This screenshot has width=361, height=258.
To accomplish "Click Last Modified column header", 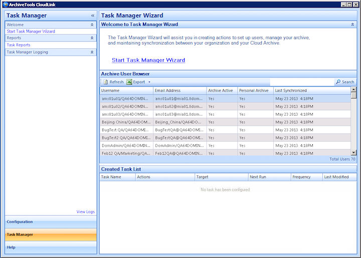I will [339, 177].
